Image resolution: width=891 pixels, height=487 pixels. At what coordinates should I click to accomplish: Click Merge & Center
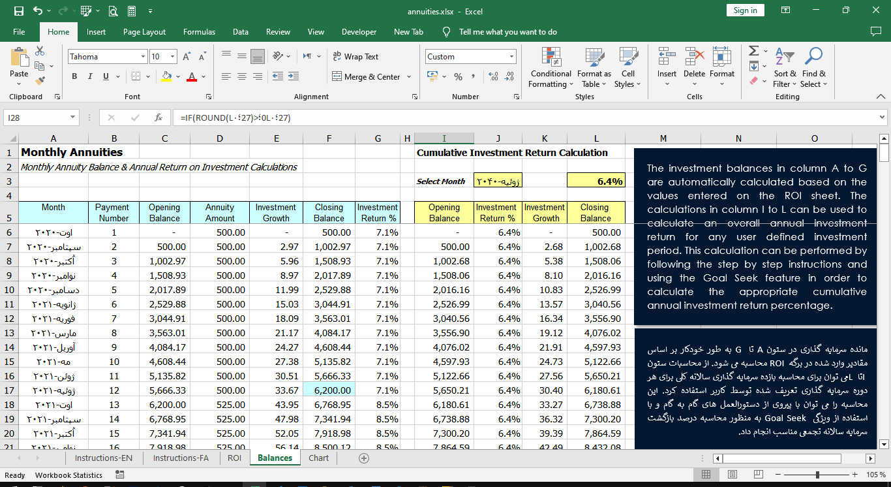[x=367, y=76]
